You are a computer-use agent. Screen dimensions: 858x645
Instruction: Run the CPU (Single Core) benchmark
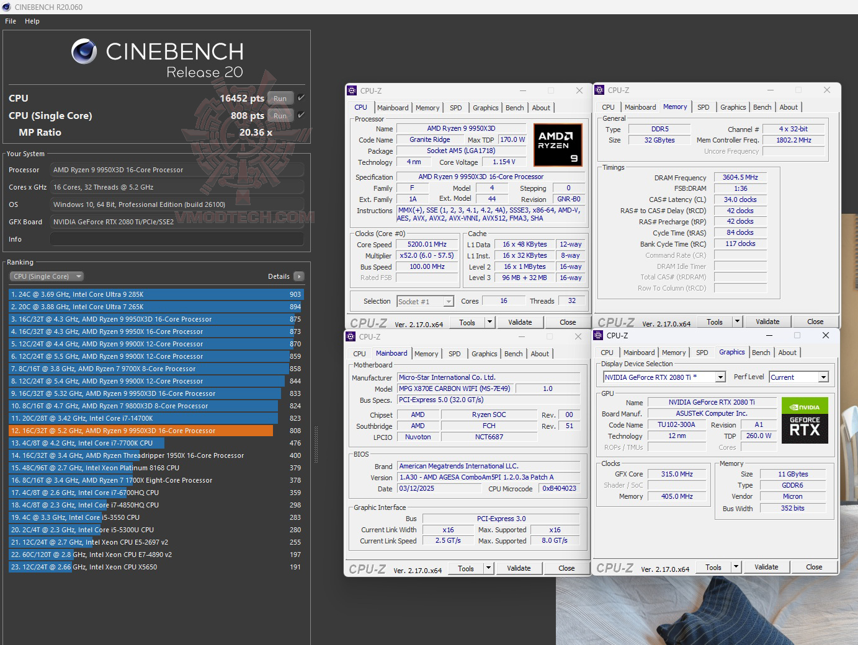pos(280,115)
